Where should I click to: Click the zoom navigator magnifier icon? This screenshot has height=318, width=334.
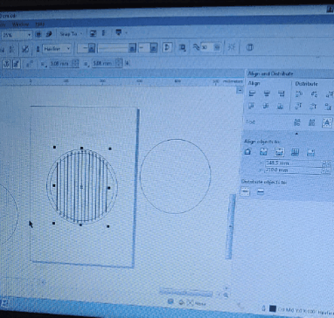tap(226, 295)
